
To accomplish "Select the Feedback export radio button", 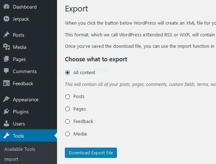I will click(x=67, y=122).
